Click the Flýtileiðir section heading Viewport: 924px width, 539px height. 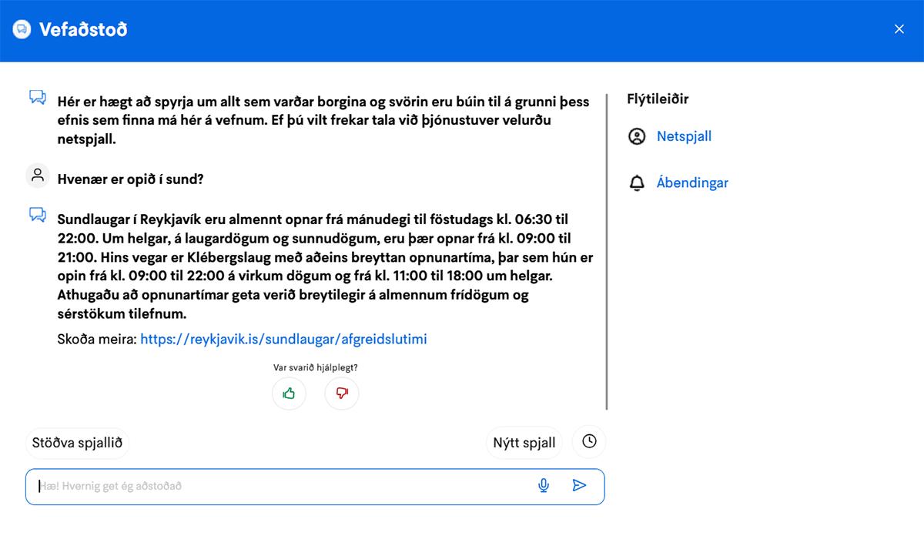[x=658, y=99]
